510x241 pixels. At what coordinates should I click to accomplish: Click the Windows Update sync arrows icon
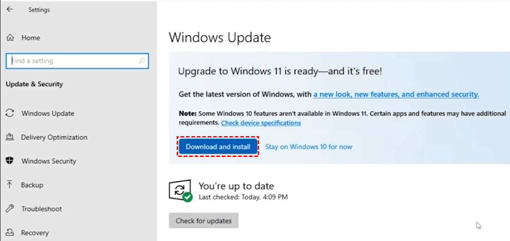click(10, 113)
